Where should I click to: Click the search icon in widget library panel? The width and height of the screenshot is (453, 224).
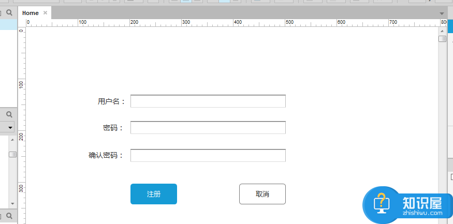[9, 114]
